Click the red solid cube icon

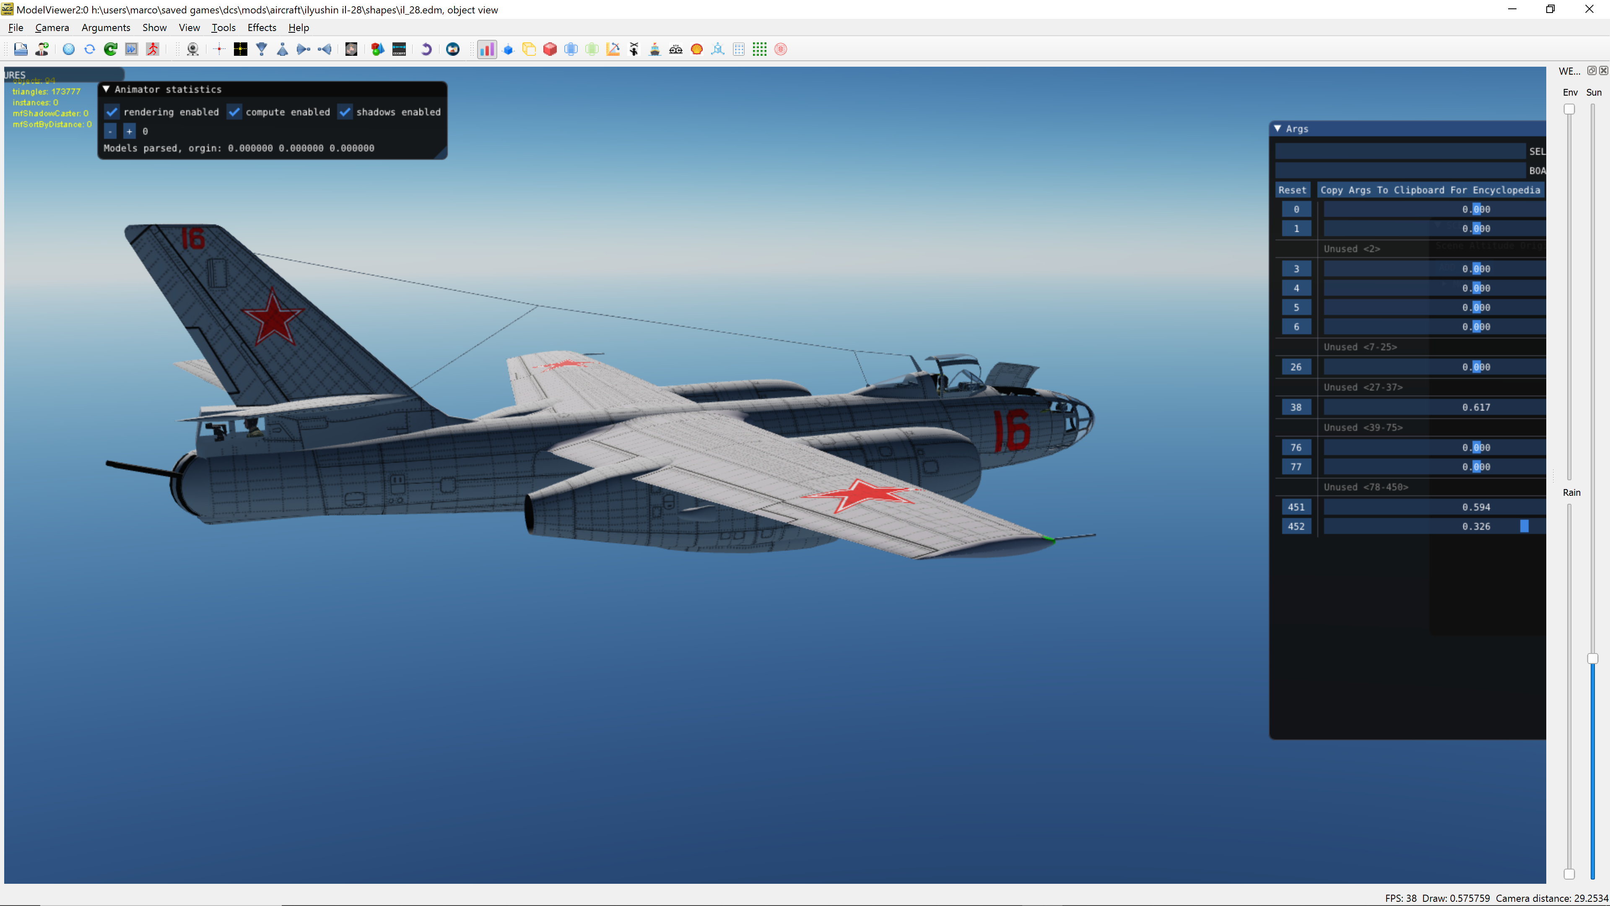point(550,49)
